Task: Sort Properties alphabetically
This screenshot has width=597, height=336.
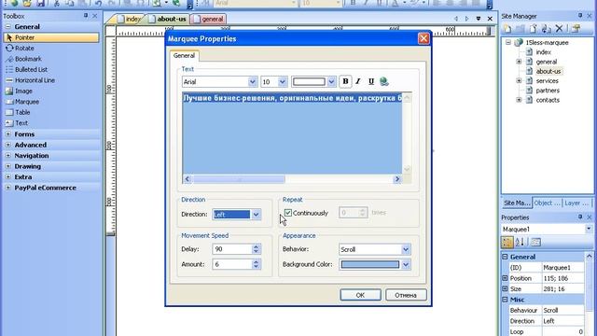Action: click(x=520, y=242)
